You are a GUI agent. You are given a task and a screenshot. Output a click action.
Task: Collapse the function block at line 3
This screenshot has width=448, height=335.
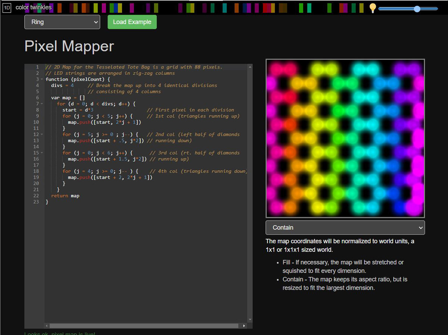click(41, 79)
